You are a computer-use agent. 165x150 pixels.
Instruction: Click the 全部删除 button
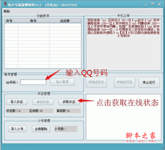pyautogui.click(x=41, y=129)
